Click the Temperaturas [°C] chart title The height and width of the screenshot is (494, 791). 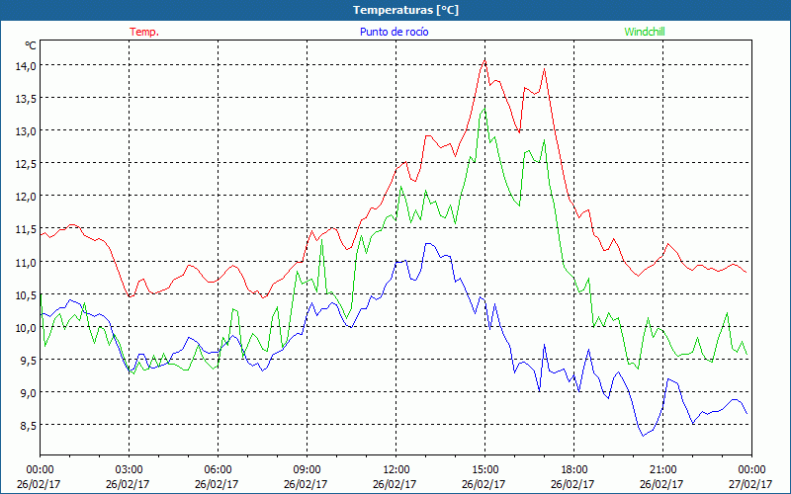[405, 10]
